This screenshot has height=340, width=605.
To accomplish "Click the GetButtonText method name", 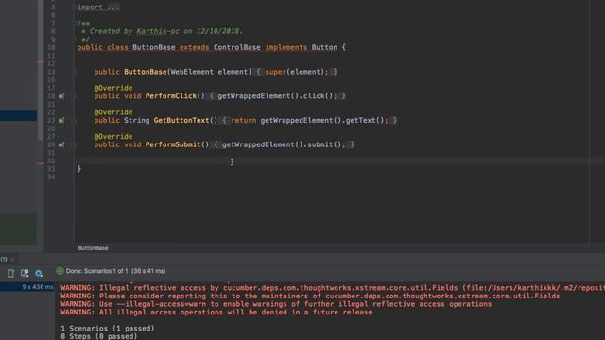I will click(x=181, y=120).
